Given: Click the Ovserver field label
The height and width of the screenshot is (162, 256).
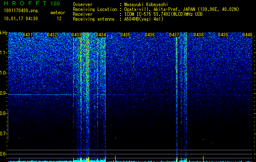Looking at the screenshot, I should [83, 4].
